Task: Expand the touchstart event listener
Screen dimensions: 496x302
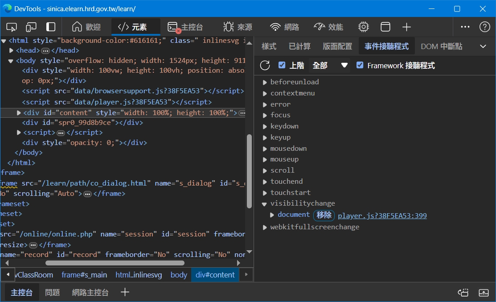Action: click(x=265, y=193)
